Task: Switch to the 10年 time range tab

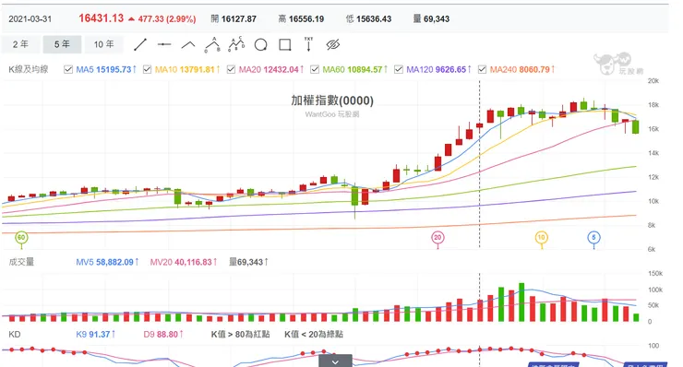Action: [104, 44]
